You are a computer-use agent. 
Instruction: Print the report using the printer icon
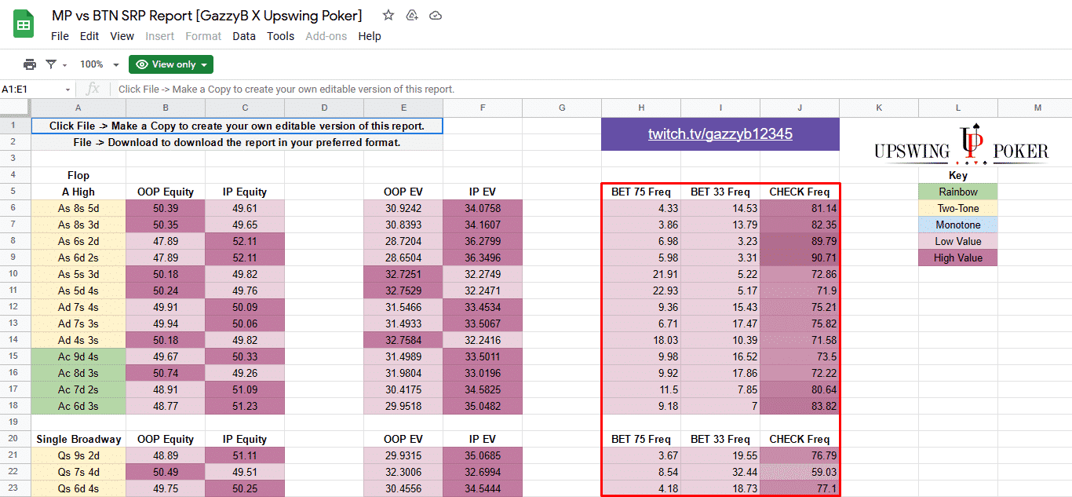tap(30, 64)
